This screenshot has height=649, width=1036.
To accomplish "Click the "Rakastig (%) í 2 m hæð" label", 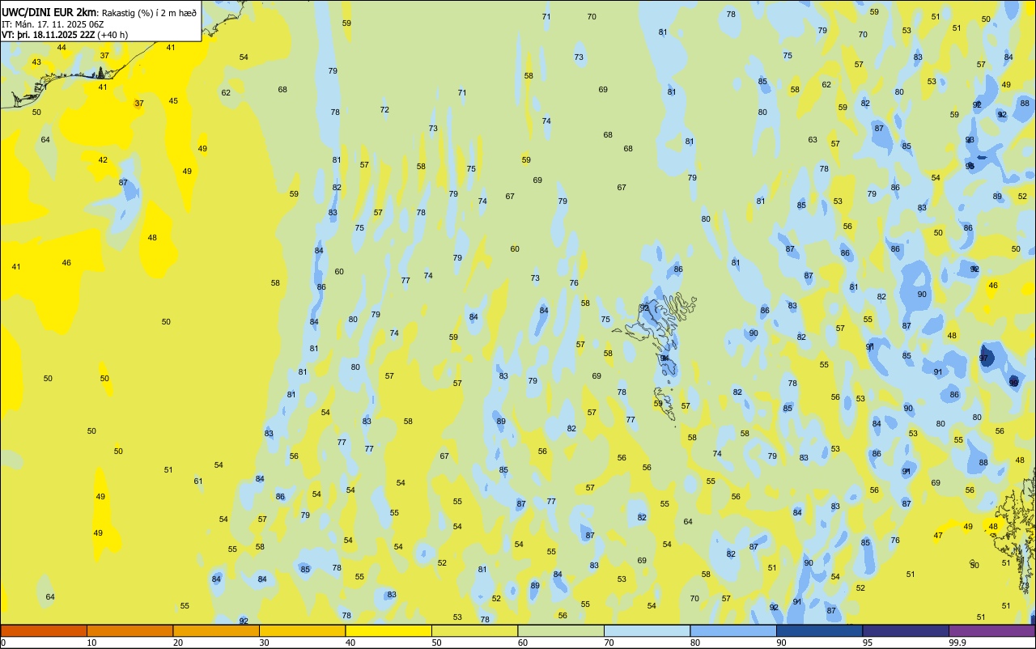I will point(149,13).
